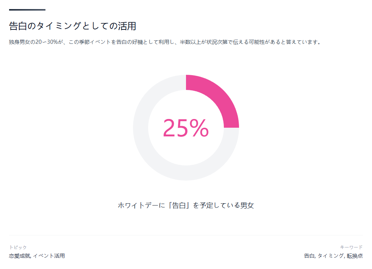This screenshot has width=372, height=269.
Task: Select the タイミング keyword in the footer
Action: click(330, 256)
